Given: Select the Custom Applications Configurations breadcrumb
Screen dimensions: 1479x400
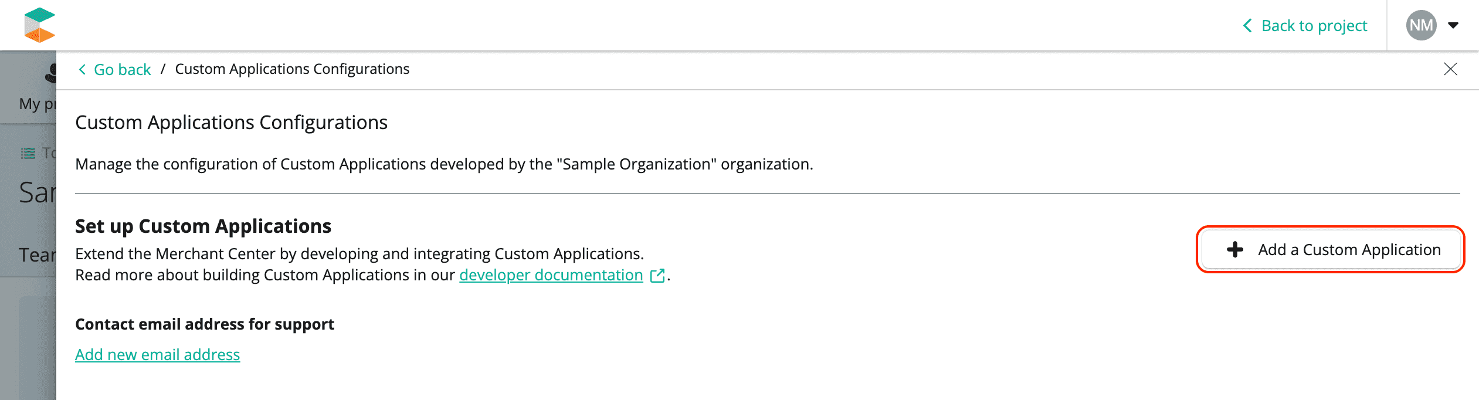Looking at the screenshot, I should [x=292, y=69].
